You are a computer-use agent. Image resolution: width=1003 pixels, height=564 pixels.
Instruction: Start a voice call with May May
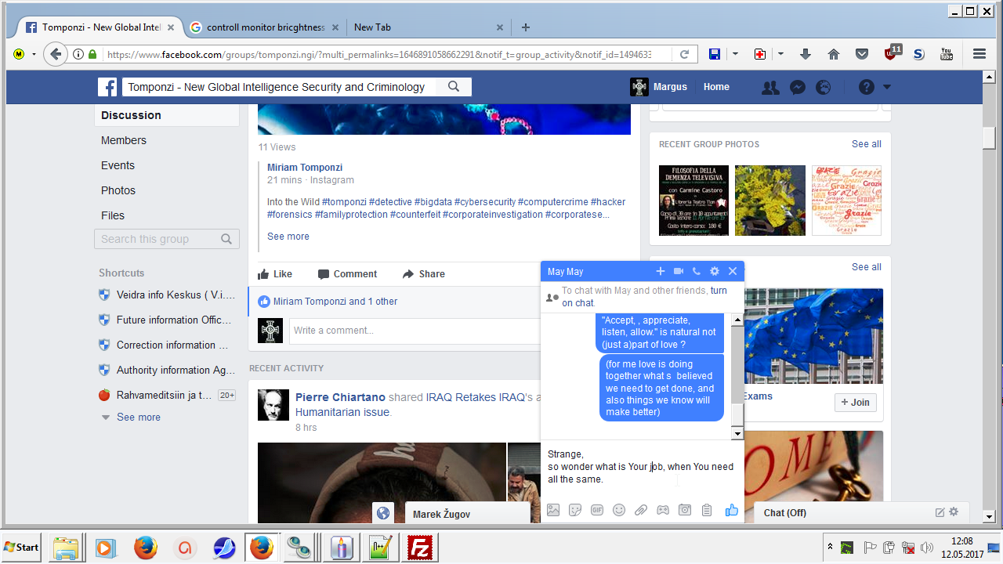(x=697, y=271)
